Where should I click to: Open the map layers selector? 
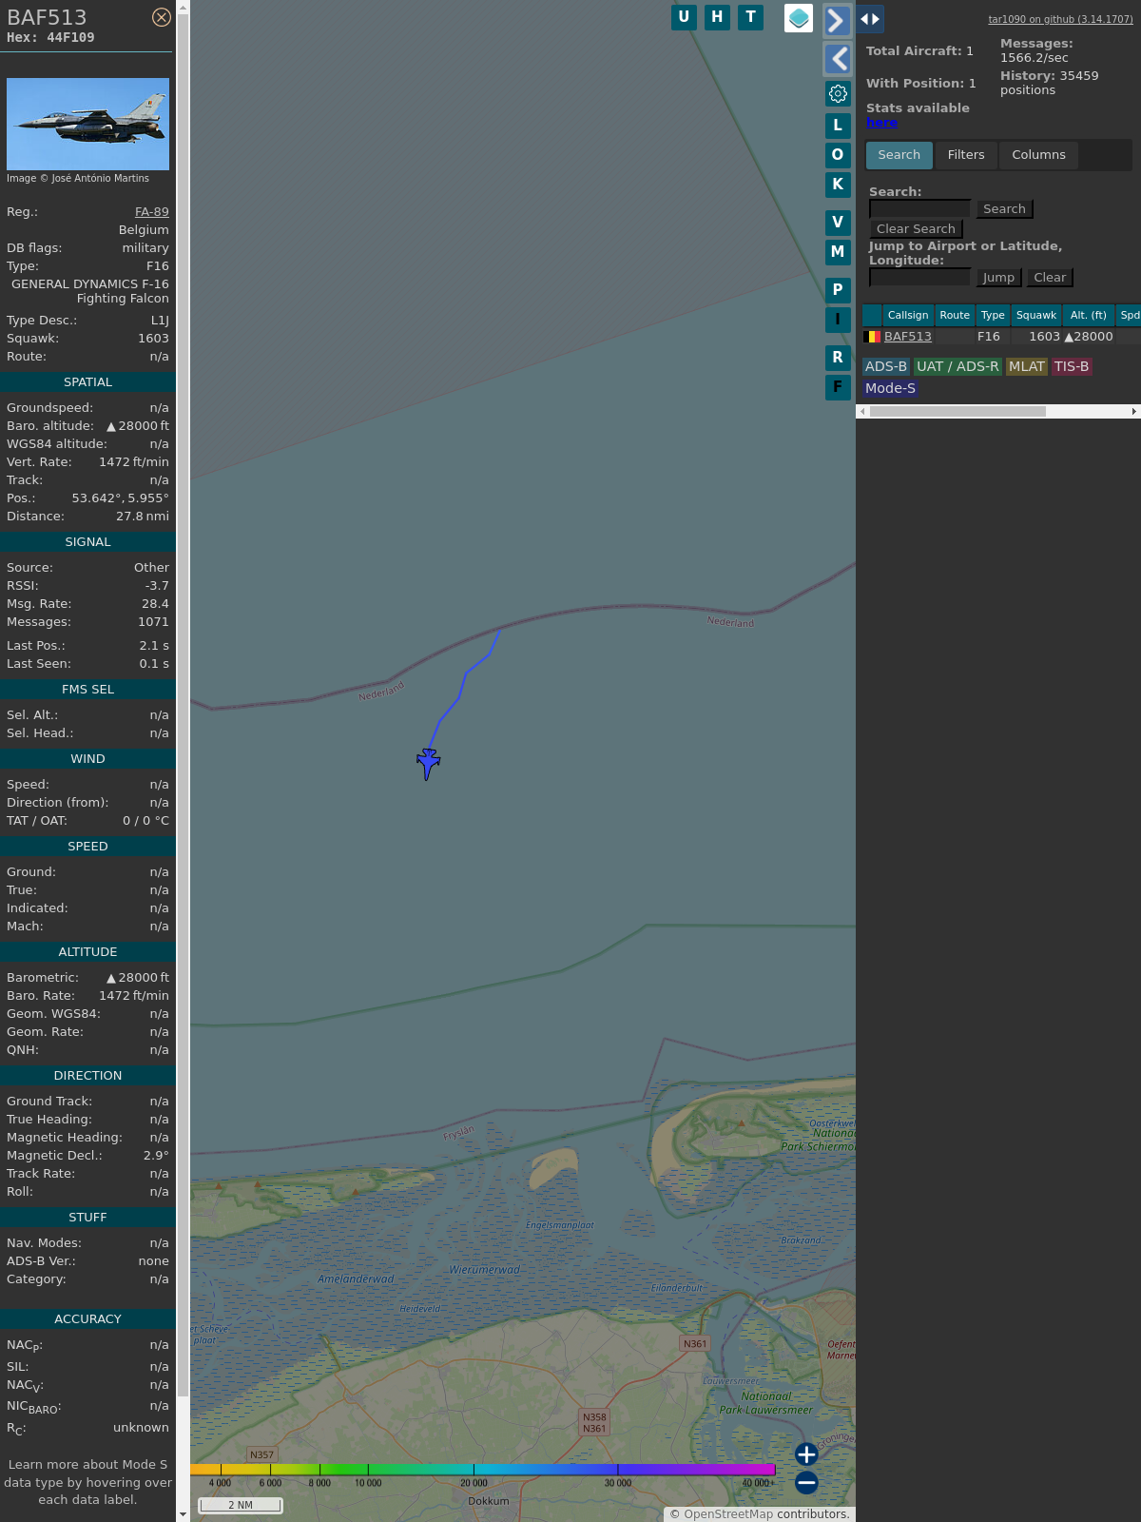coord(799,18)
